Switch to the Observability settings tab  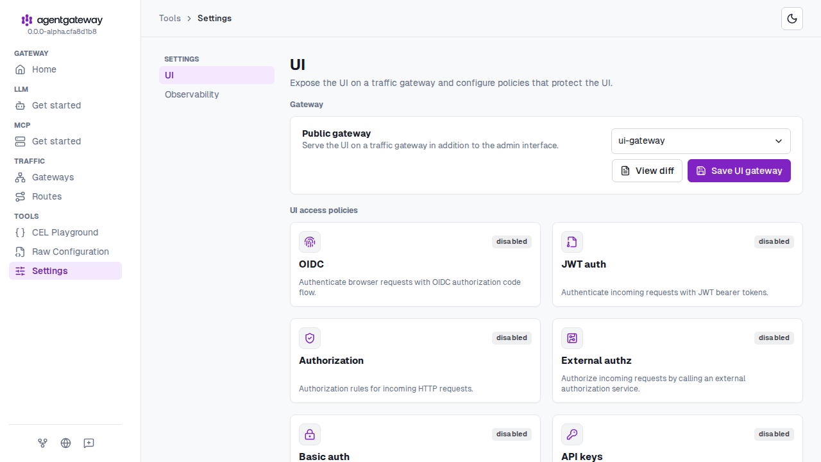pyautogui.click(x=217, y=94)
